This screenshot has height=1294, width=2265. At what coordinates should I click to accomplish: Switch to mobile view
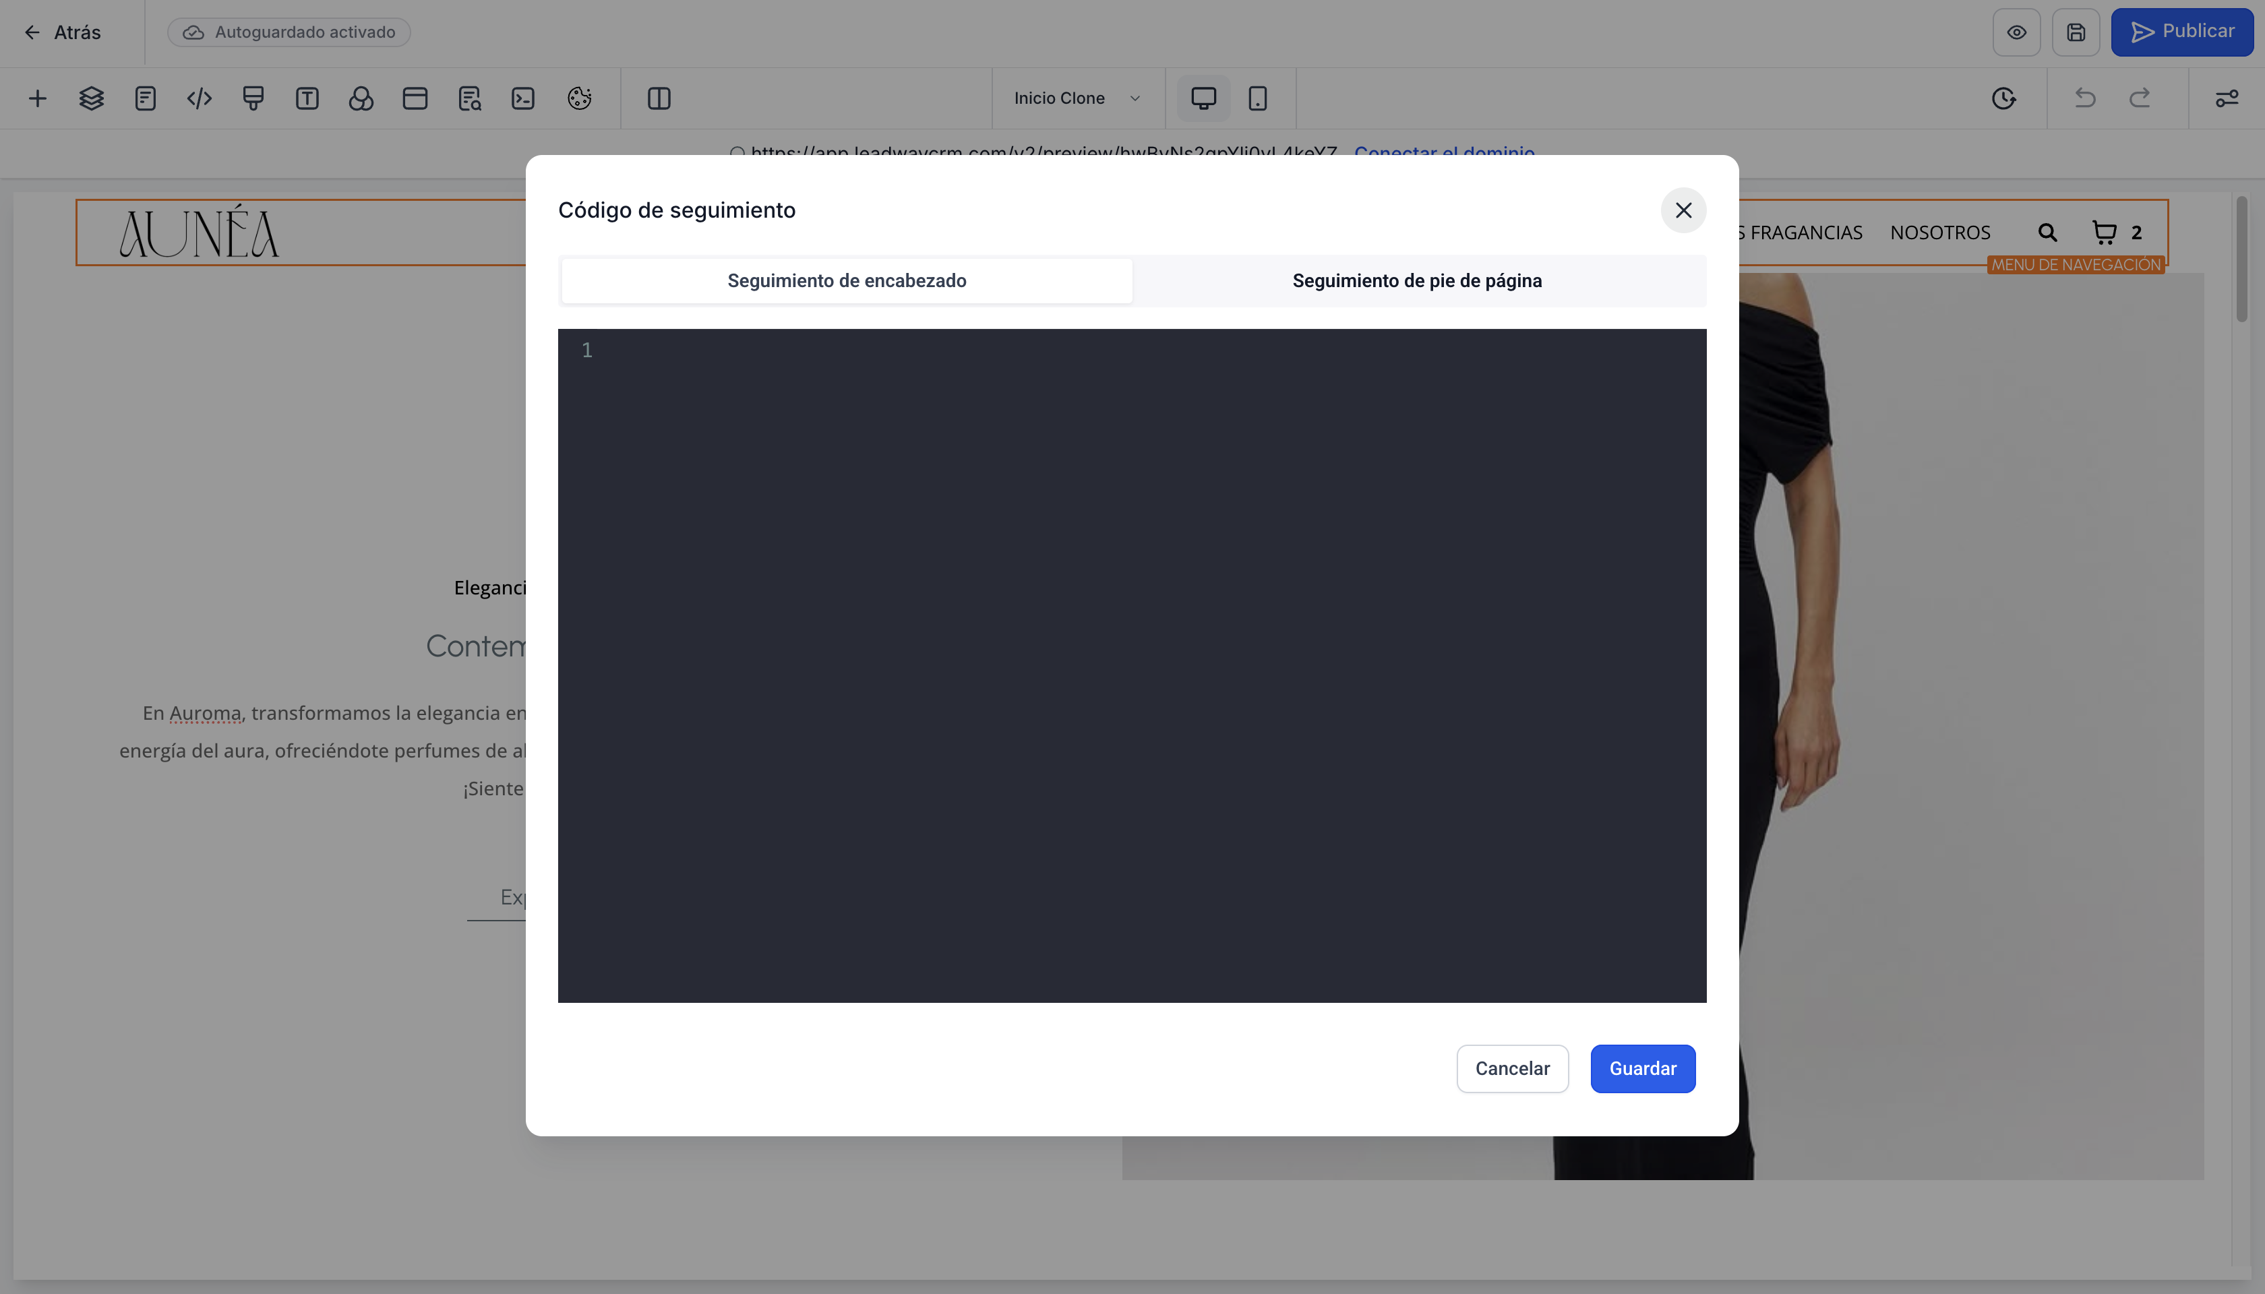[1257, 98]
